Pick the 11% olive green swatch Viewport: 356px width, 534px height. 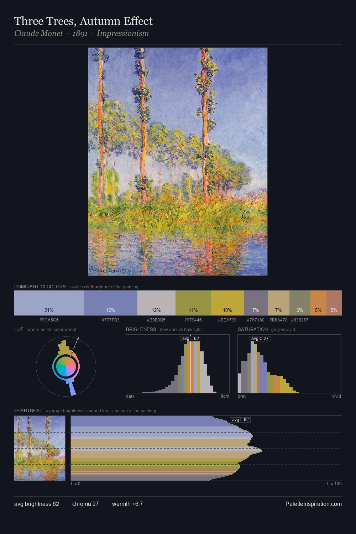pos(193,303)
